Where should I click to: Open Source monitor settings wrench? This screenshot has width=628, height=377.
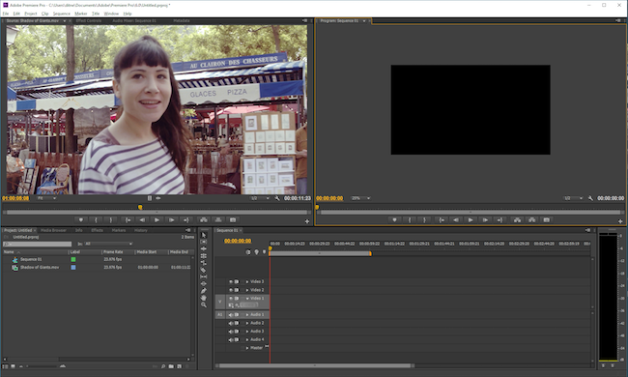click(x=277, y=198)
